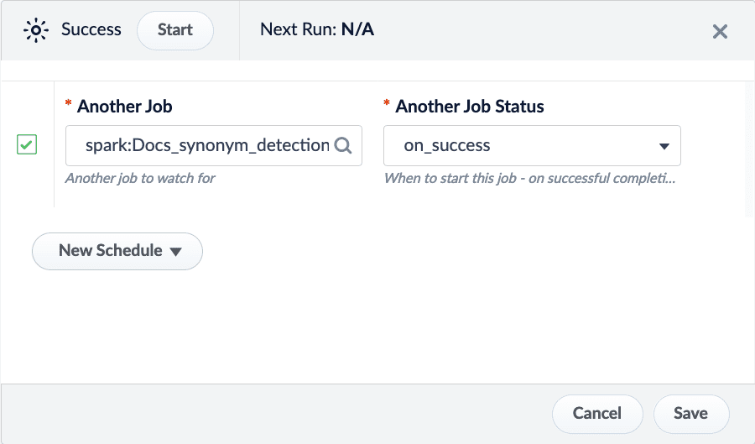Click the Success status text
Image resolution: width=755 pixels, height=444 pixels.
pyautogui.click(x=91, y=30)
